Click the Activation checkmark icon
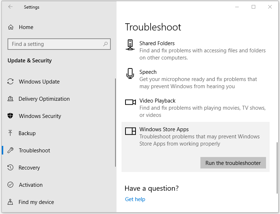280x214 pixels. [10, 185]
